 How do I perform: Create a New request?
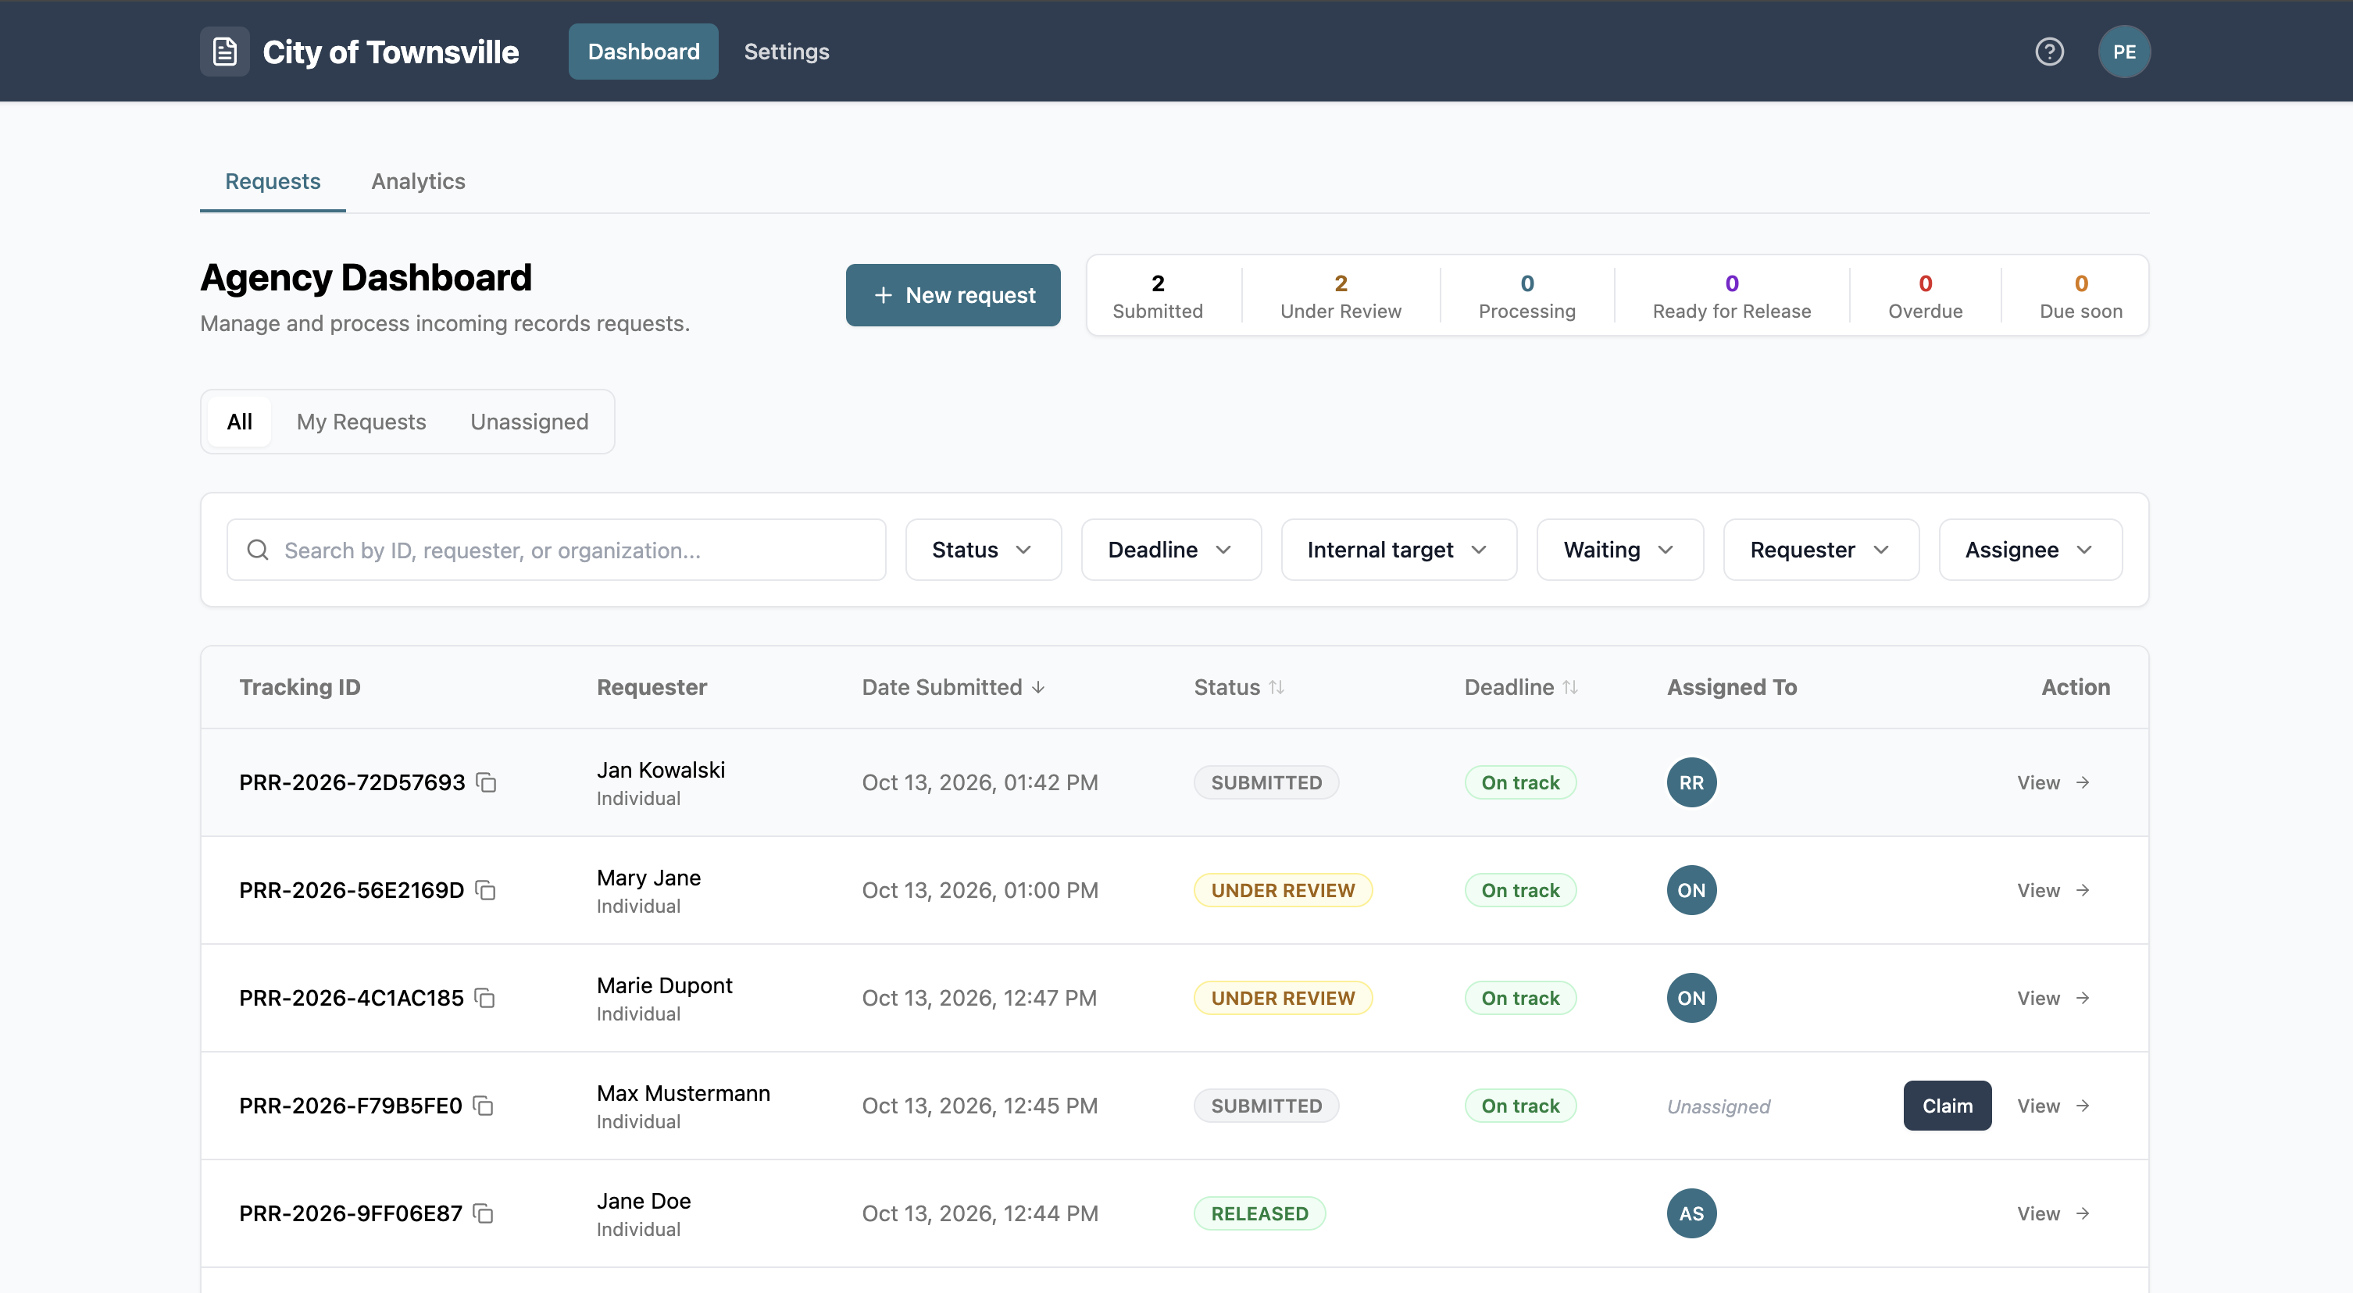(953, 295)
